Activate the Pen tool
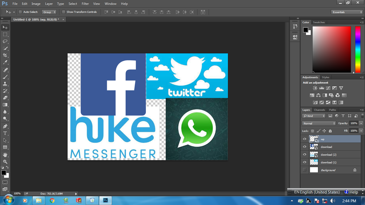 pos(5,126)
